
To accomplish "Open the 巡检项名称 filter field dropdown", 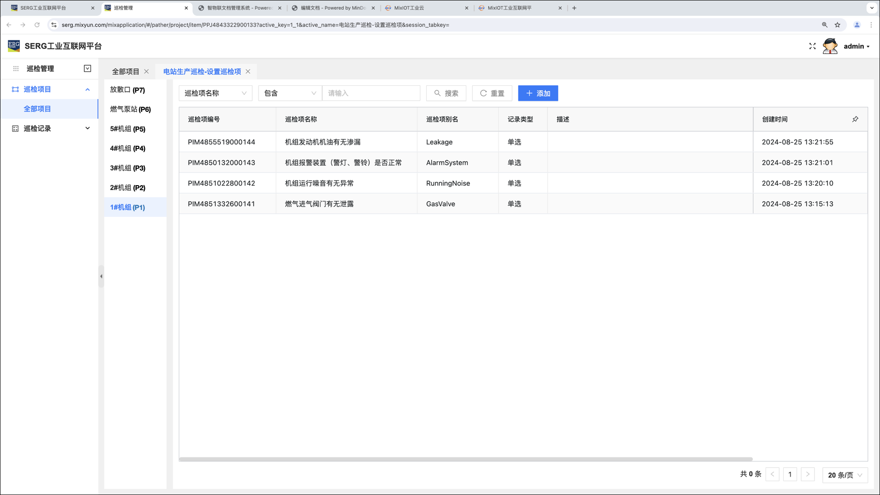I will pyautogui.click(x=215, y=93).
